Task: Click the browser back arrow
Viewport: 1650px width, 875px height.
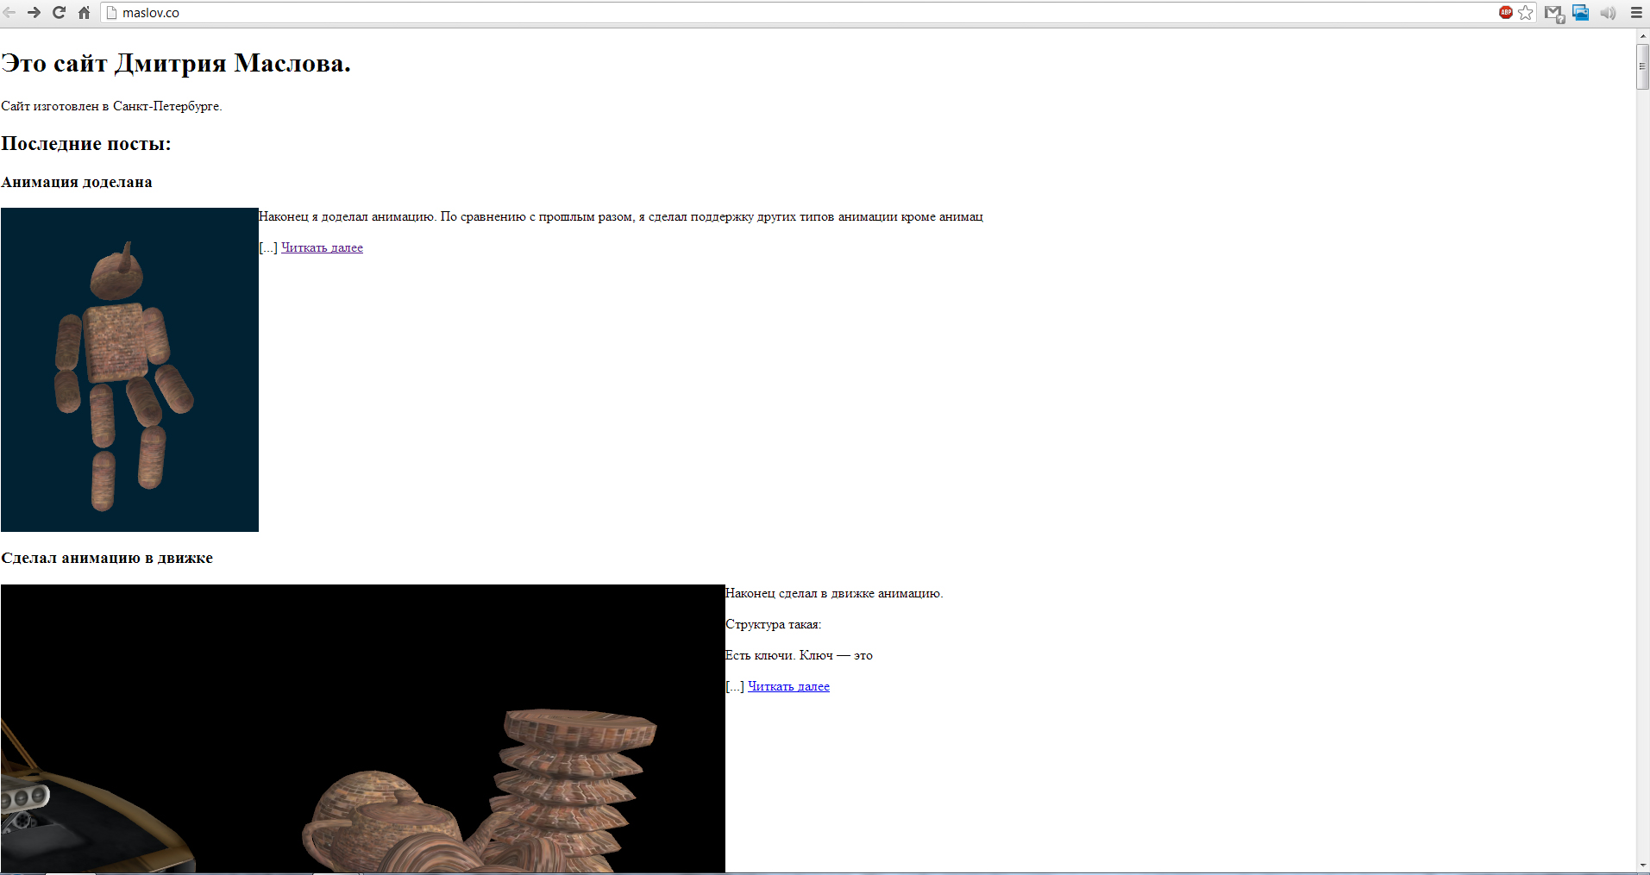Action: pos(9,13)
